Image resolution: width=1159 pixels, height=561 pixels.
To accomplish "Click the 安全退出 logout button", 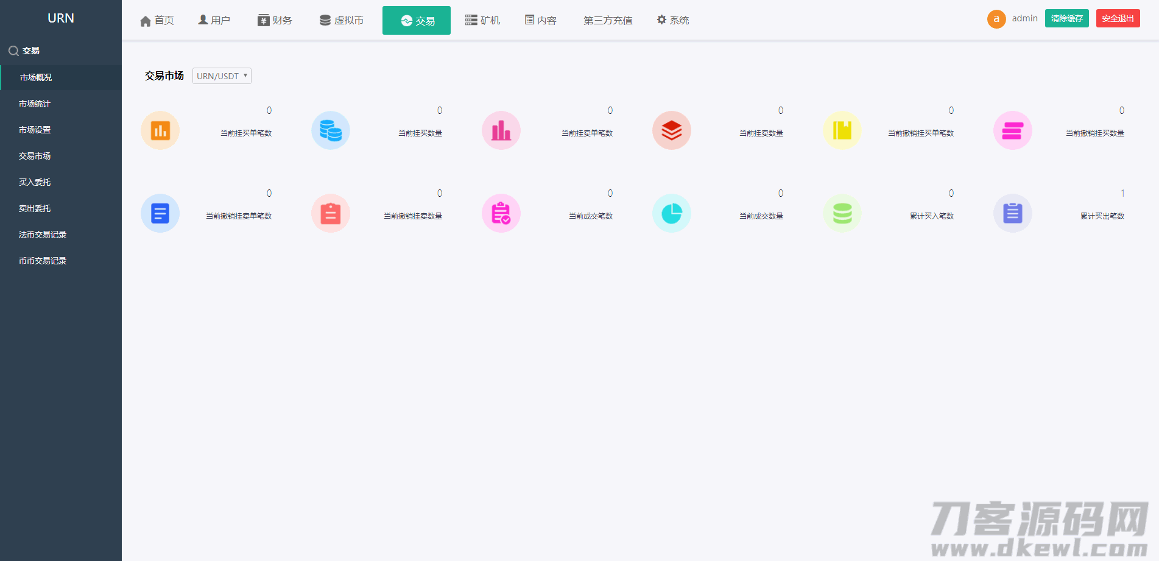I will coord(1118,19).
